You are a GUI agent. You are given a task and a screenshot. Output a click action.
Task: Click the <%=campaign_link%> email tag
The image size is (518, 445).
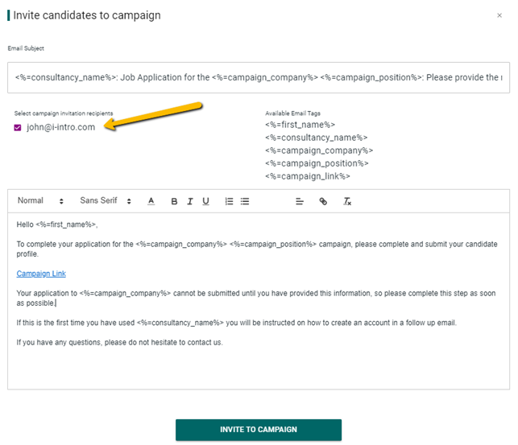(307, 176)
